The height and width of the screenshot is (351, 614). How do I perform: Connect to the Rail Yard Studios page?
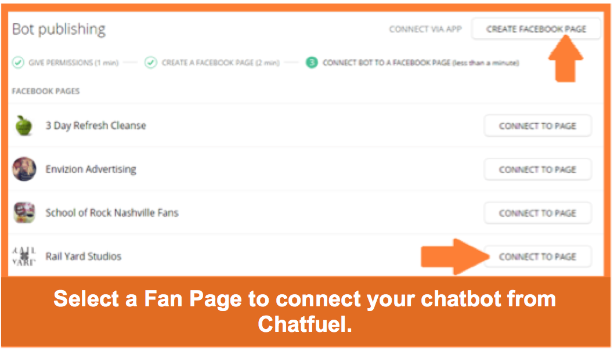pos(537,256)
